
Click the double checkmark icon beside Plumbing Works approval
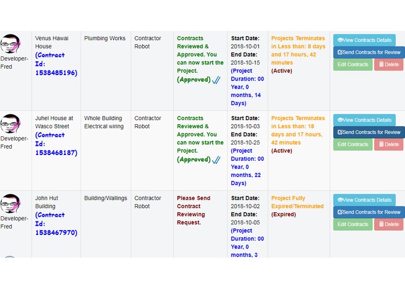coord(216,80)
